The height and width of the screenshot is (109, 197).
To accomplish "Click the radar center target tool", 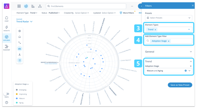I will pyautogui.click(x=19, y=31).
